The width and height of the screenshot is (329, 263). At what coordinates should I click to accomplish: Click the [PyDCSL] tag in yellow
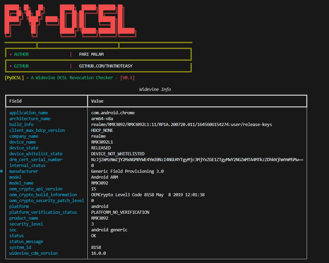click(14, 78)
